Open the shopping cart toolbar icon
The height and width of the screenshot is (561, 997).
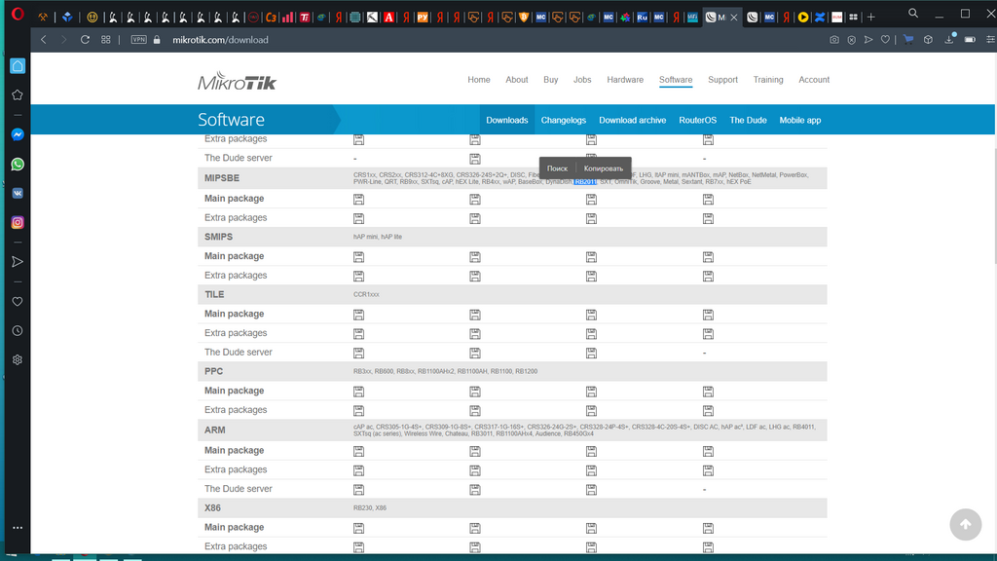pos(908,39)
